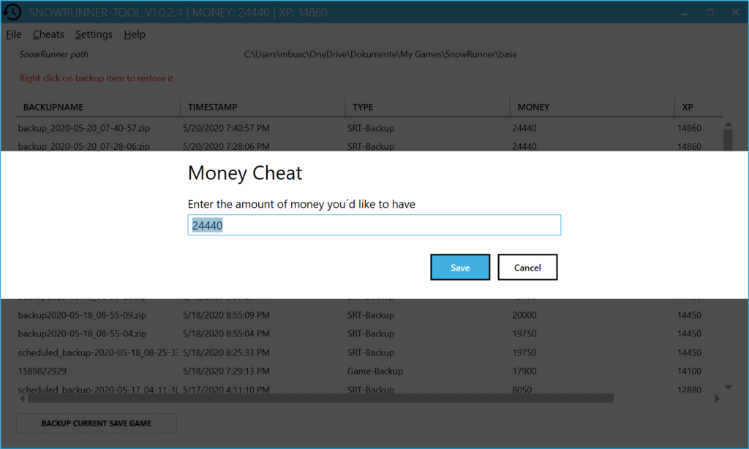Cancel the Money Cheat dialog
Screen dimensions: 749x449
527,268
